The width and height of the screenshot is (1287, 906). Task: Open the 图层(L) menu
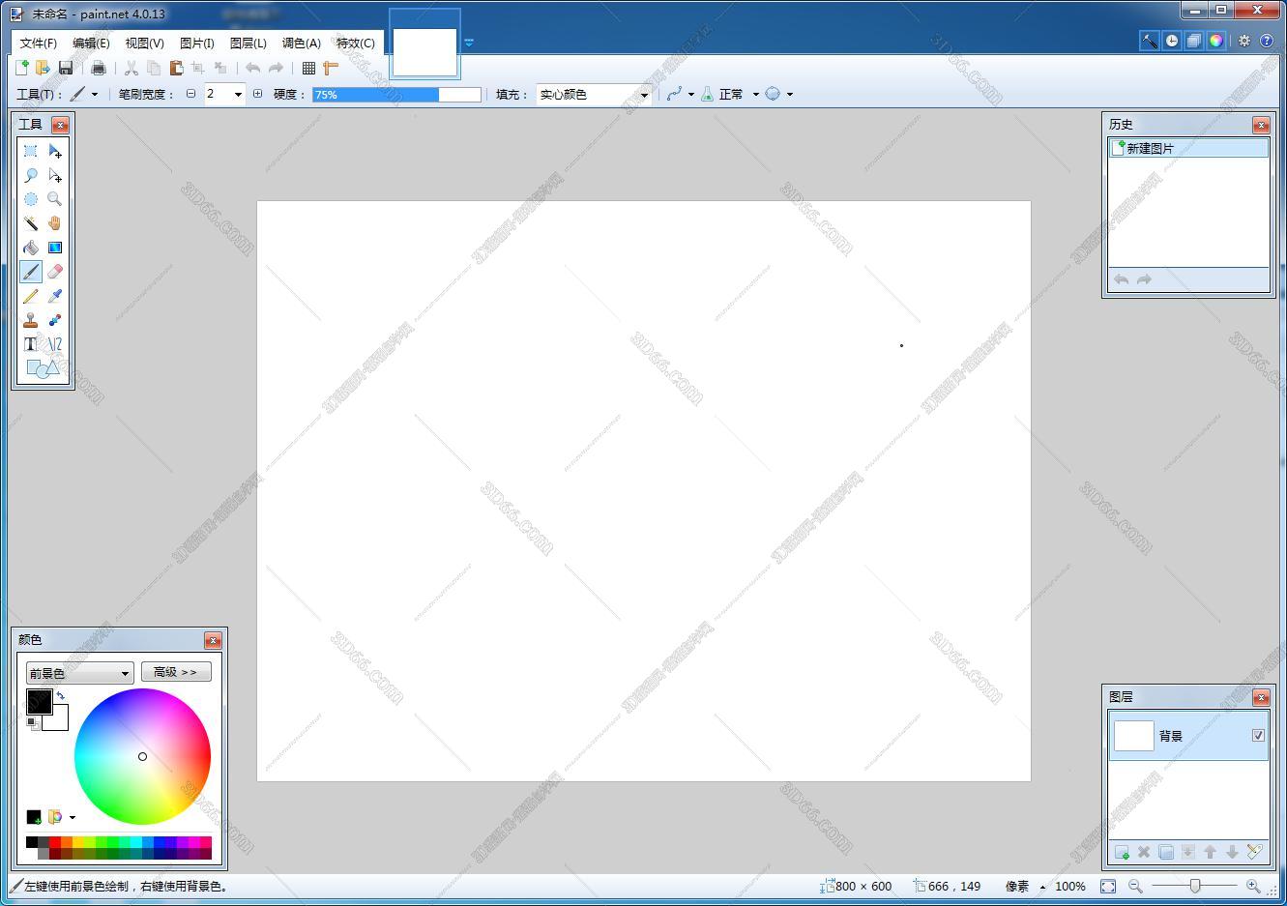[249, 43]
